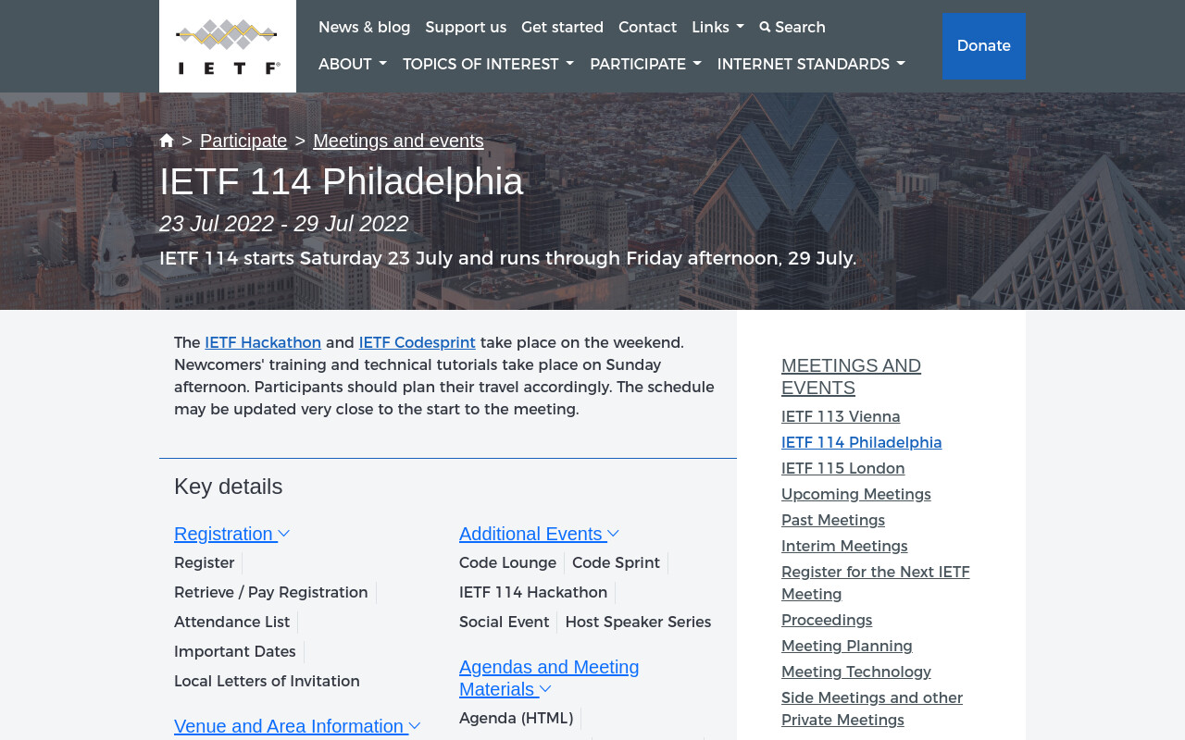The width and height of the screenshot is (1185, 740).
Task: Open Past Meetings in sidebar
Action: [833, 521]
